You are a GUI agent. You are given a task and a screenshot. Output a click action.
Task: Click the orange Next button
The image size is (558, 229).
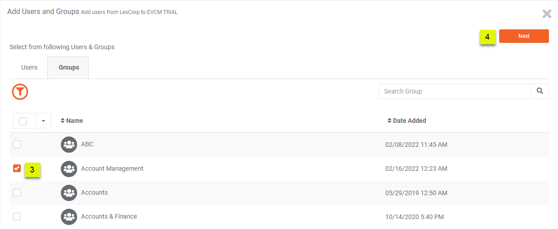524,36
